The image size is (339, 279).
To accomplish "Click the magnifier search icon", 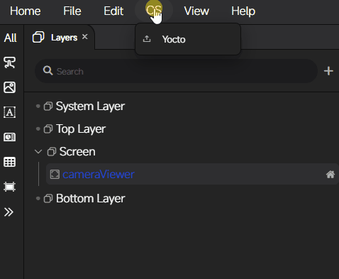I will coord(48,70).
